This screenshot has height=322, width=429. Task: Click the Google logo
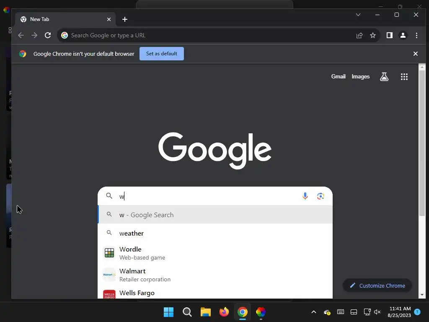tap(215, 151)
